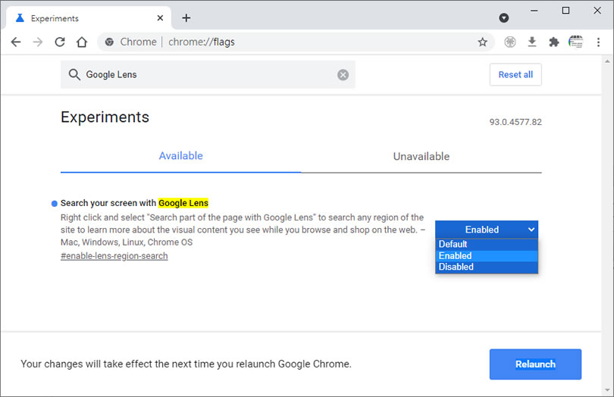Open Chrome's three-dot menu

pos(598,42)
